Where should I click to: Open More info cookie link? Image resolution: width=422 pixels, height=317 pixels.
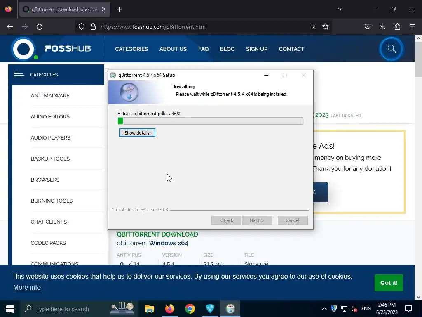point(27,288)
